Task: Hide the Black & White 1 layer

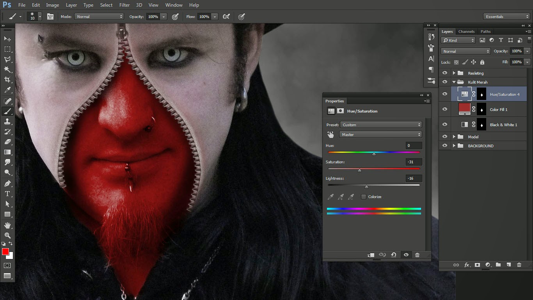Action: point(444,125)
